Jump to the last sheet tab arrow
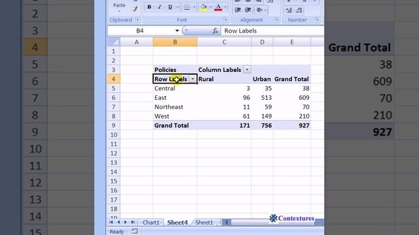 [133, 222]
